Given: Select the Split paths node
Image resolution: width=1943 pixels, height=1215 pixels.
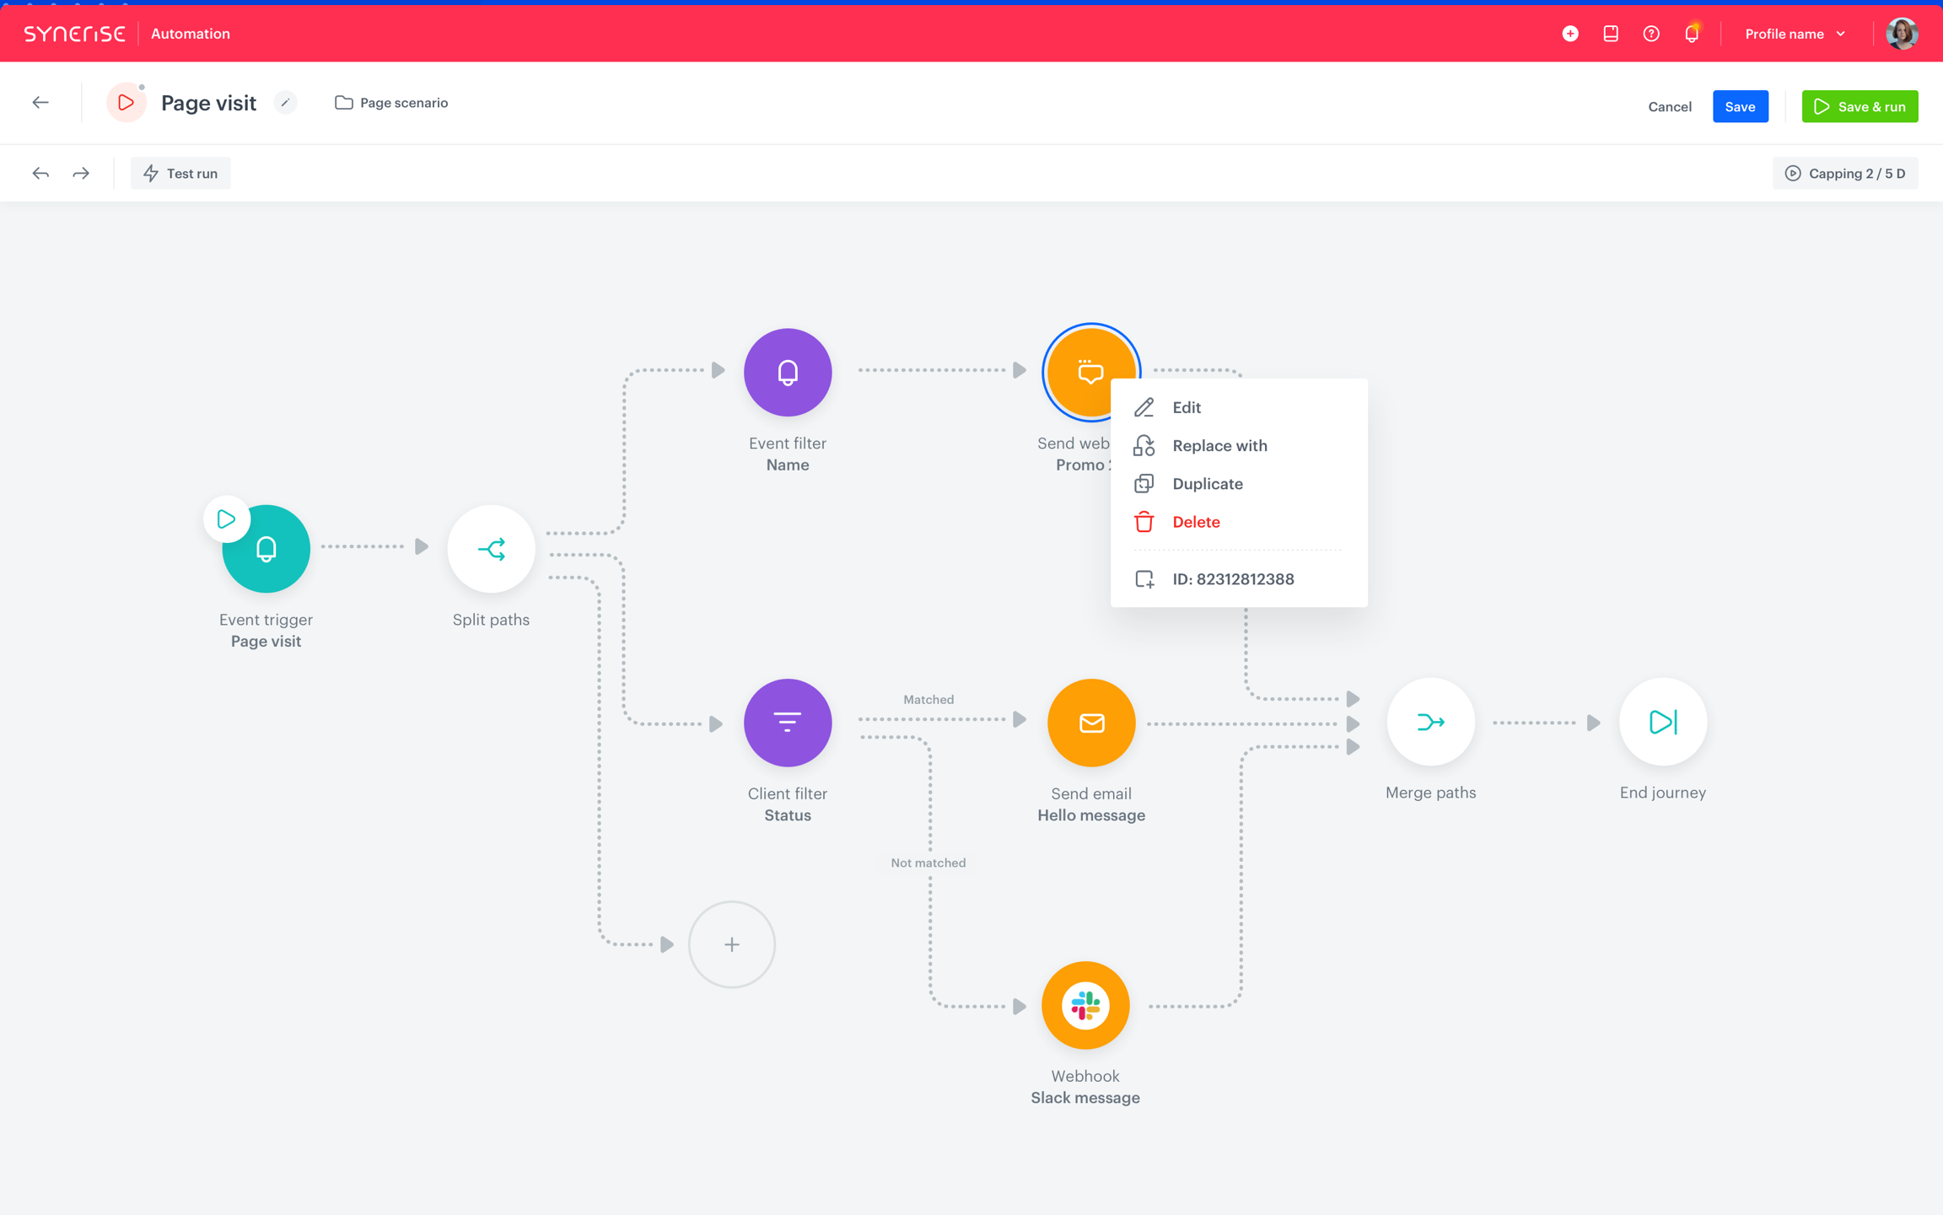Looking at the screenshot, I should click(491, 549).
